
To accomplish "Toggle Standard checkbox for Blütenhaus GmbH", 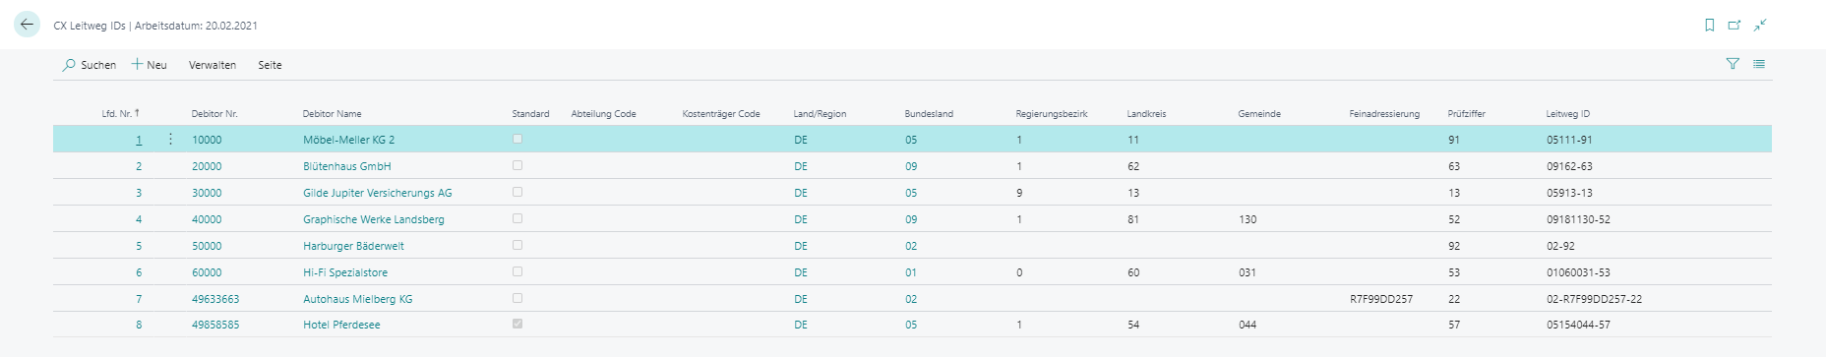I will click(517, 165).
